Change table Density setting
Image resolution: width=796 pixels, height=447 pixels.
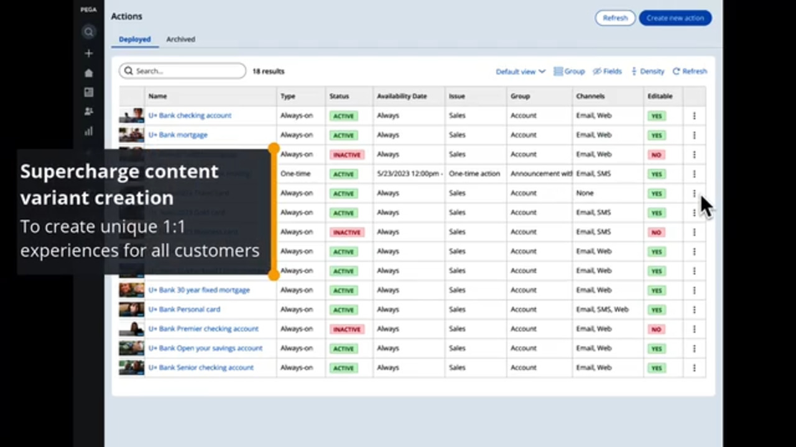647,71
